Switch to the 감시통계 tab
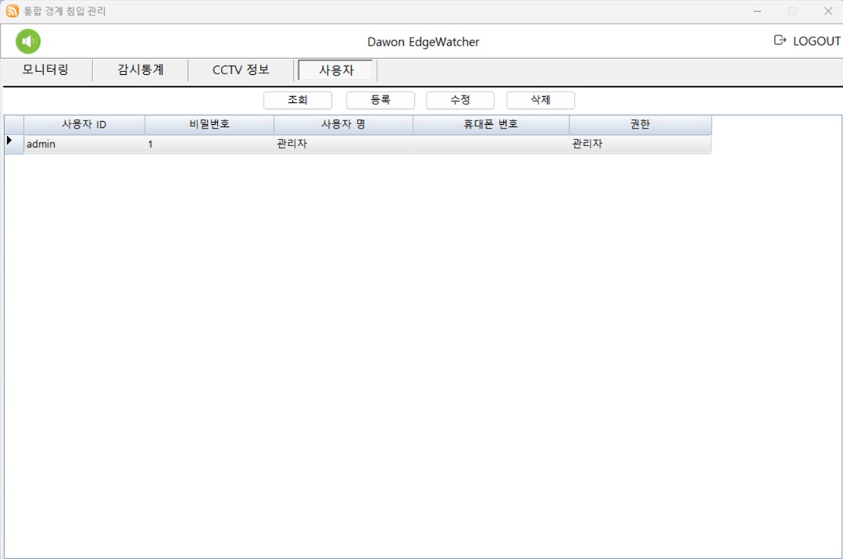Viewport: 843px width, 559px height. pyautogui.click(x=141, y=69)
